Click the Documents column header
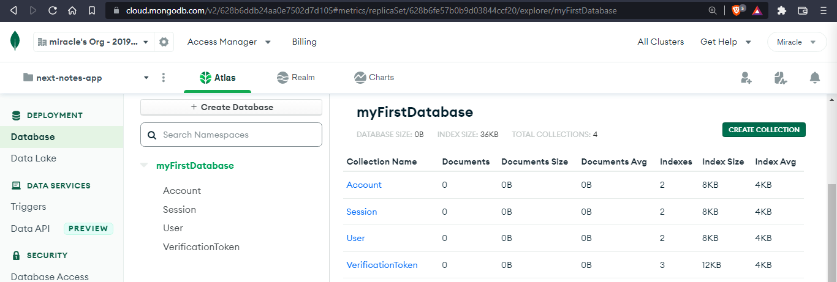The image size is (837, 282). (x=466, y=162)
